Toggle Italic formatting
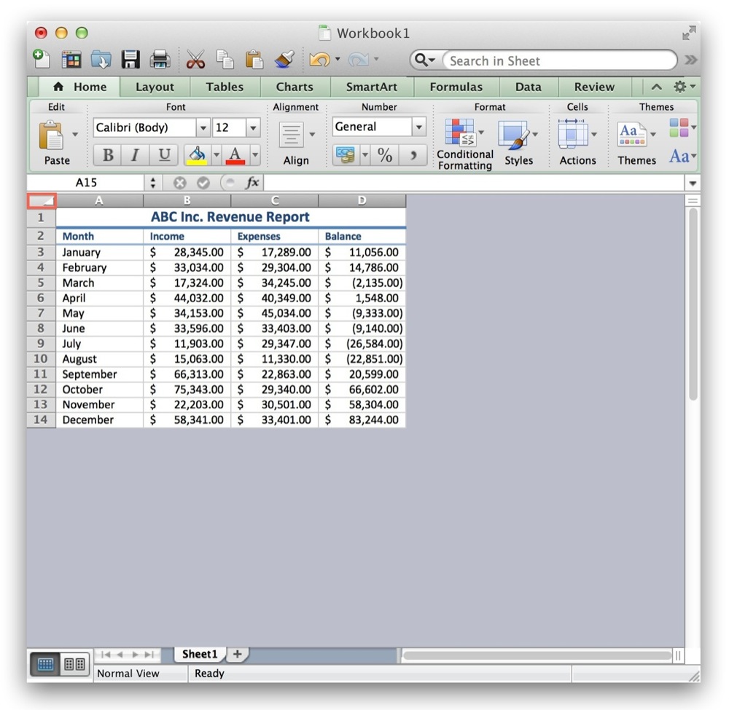Image resolution: width=729 pixels, height=710 pixels. [x=136, y=154]
